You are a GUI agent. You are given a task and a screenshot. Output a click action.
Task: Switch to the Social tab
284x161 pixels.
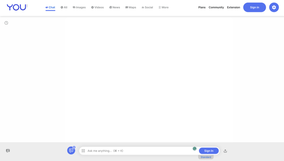coord(147,7)
